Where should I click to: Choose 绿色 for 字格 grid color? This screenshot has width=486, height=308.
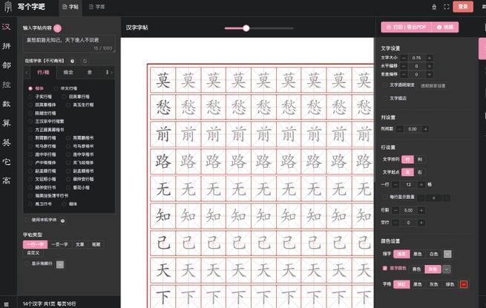coord(450,284)
